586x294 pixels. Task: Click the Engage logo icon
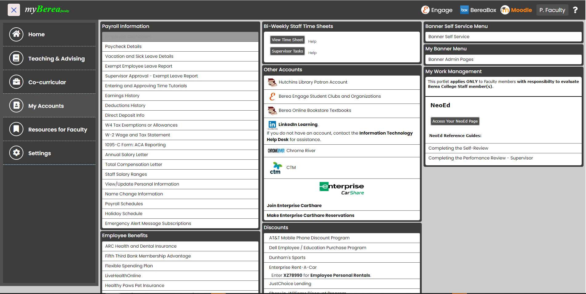pos(425,10)
